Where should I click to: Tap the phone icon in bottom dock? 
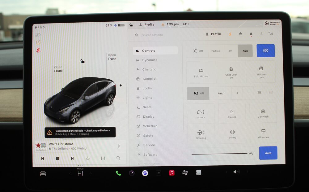(118, 173)
